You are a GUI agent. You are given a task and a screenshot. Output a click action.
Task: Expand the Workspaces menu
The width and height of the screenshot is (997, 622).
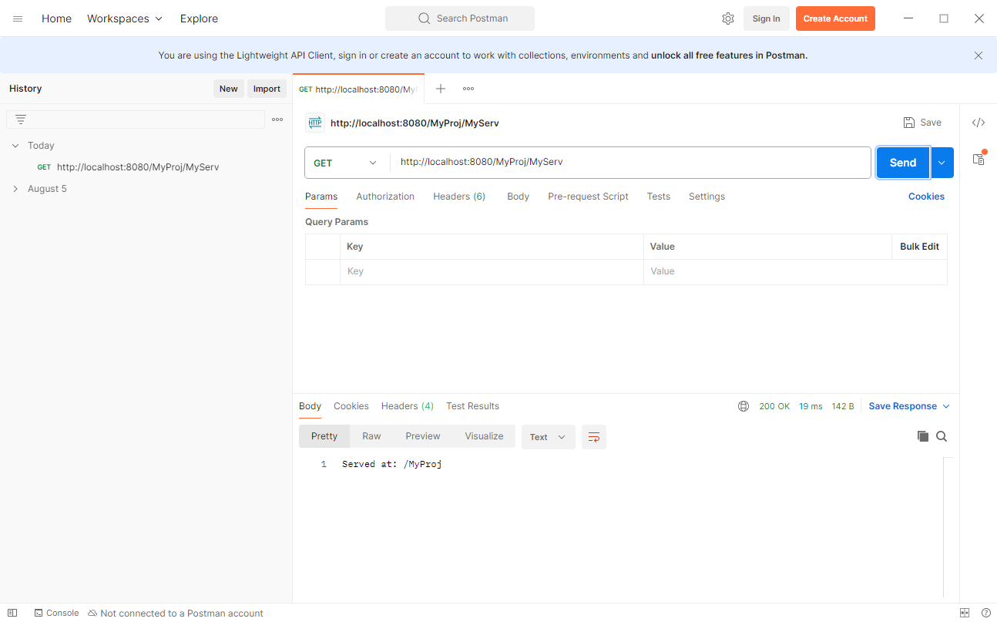click(x=125, y=18)
